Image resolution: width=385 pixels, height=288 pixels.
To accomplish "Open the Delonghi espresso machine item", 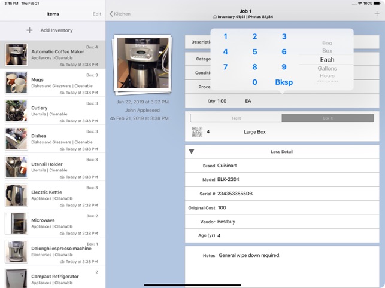I will [x=53, y=252].
